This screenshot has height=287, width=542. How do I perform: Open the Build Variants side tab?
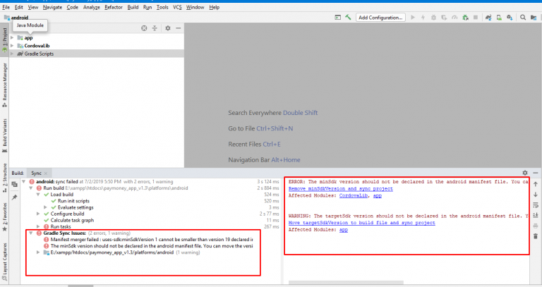(x=4, y=131)
